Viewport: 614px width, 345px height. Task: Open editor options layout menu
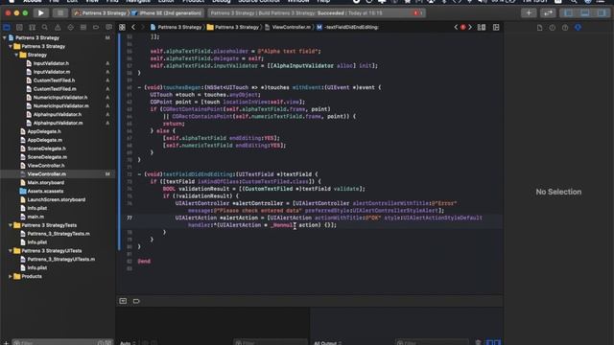(x=482, y=28)
